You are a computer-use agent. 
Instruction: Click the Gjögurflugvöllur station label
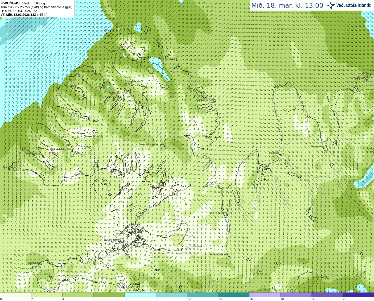pyautogui.click(x=205, y=100)
